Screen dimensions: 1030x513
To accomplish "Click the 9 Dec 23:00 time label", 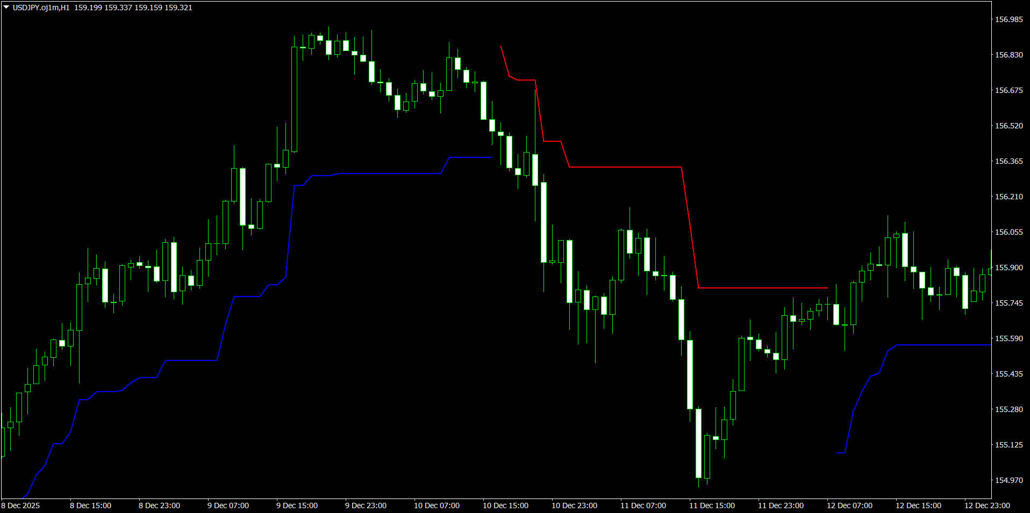I will pos(366,505).
